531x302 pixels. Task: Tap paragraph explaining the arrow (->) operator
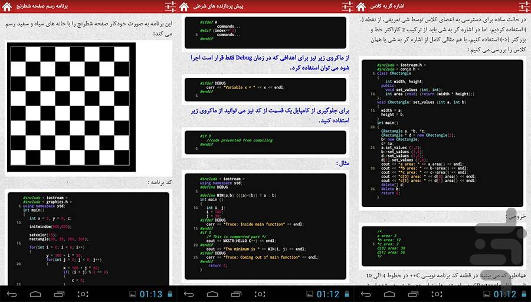(442, 35)
